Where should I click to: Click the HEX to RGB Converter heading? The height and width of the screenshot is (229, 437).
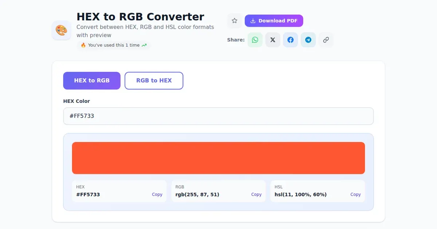(x=140, y=17)
